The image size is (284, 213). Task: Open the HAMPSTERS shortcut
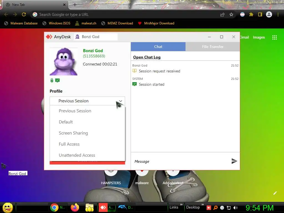click(x=111, y=177)
